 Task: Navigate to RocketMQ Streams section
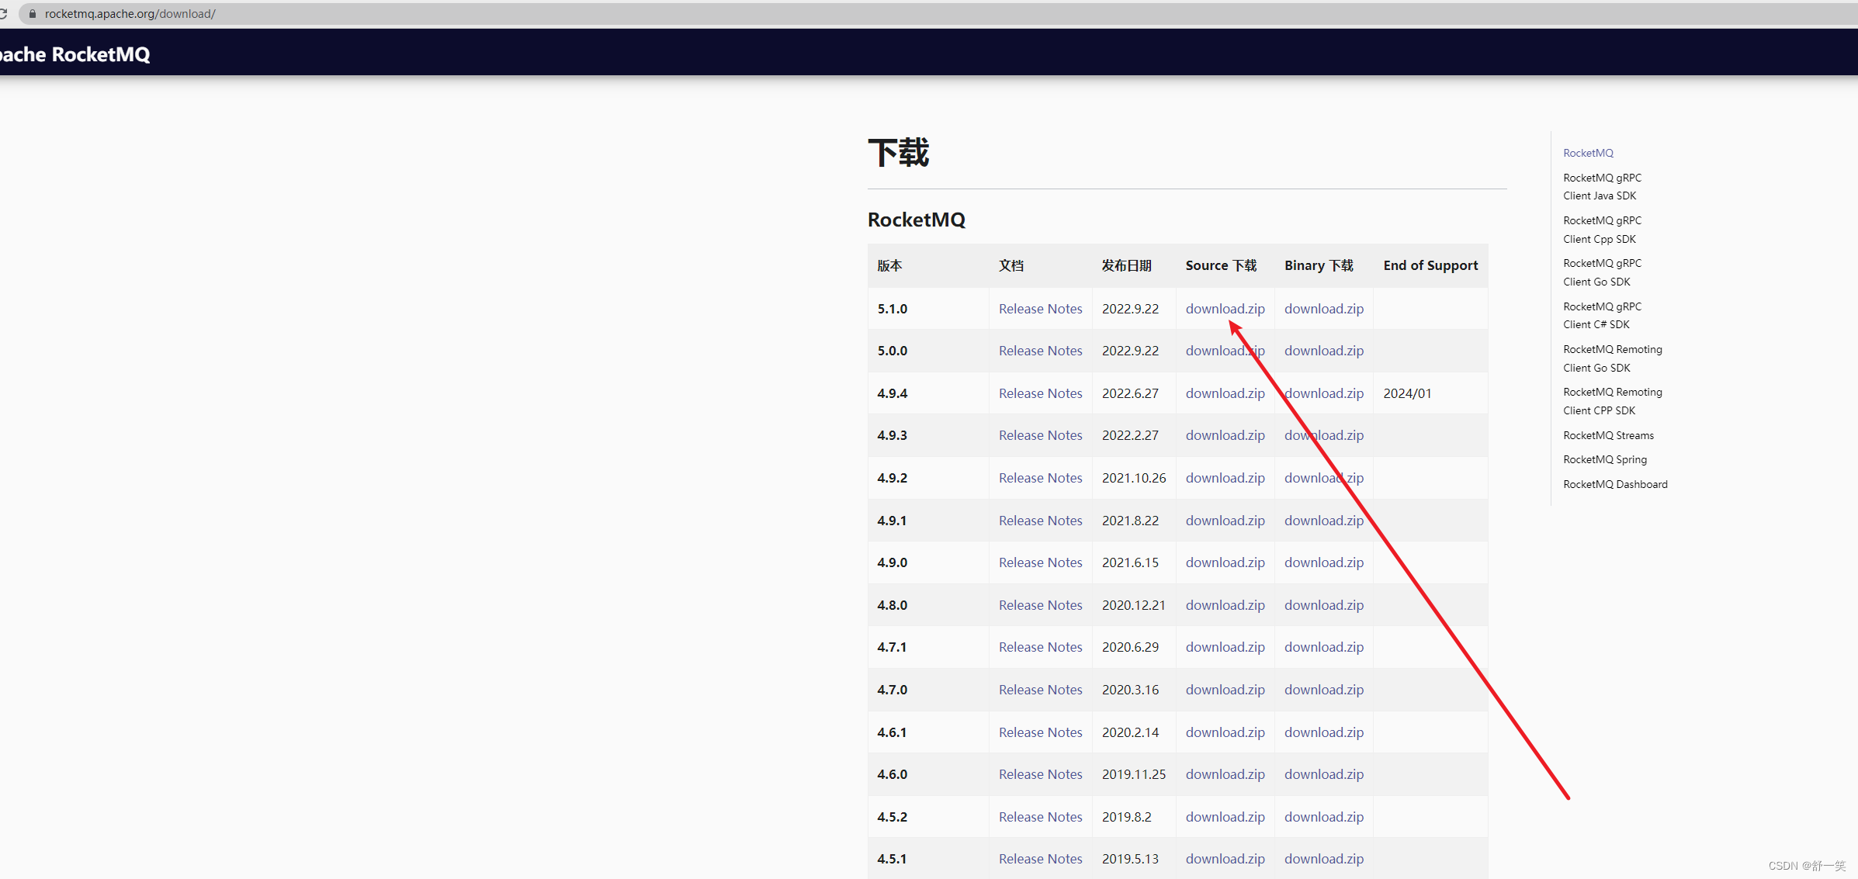(1608, 435)
